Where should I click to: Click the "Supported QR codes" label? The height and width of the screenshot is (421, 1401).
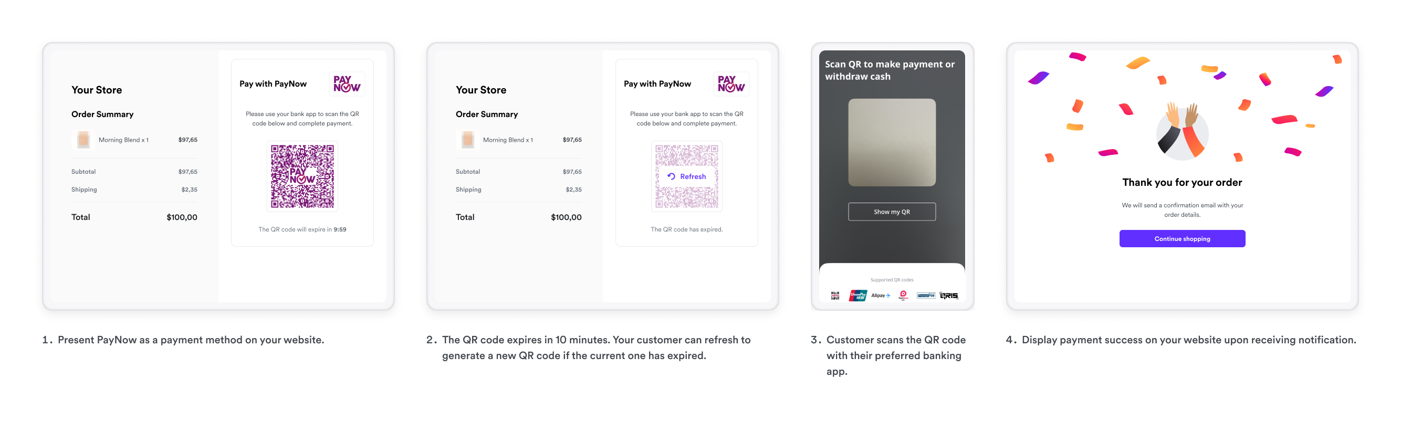click(x=892, y=280)
